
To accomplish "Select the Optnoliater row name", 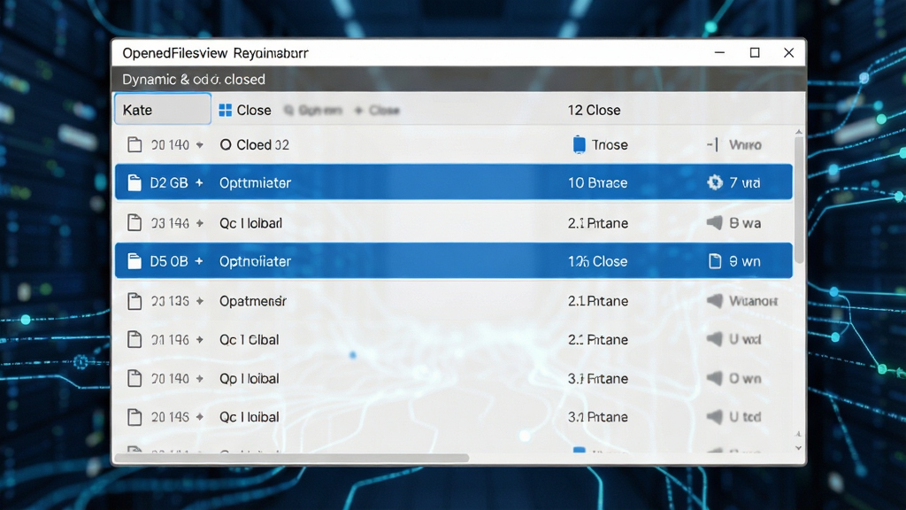I will point(255,261).
